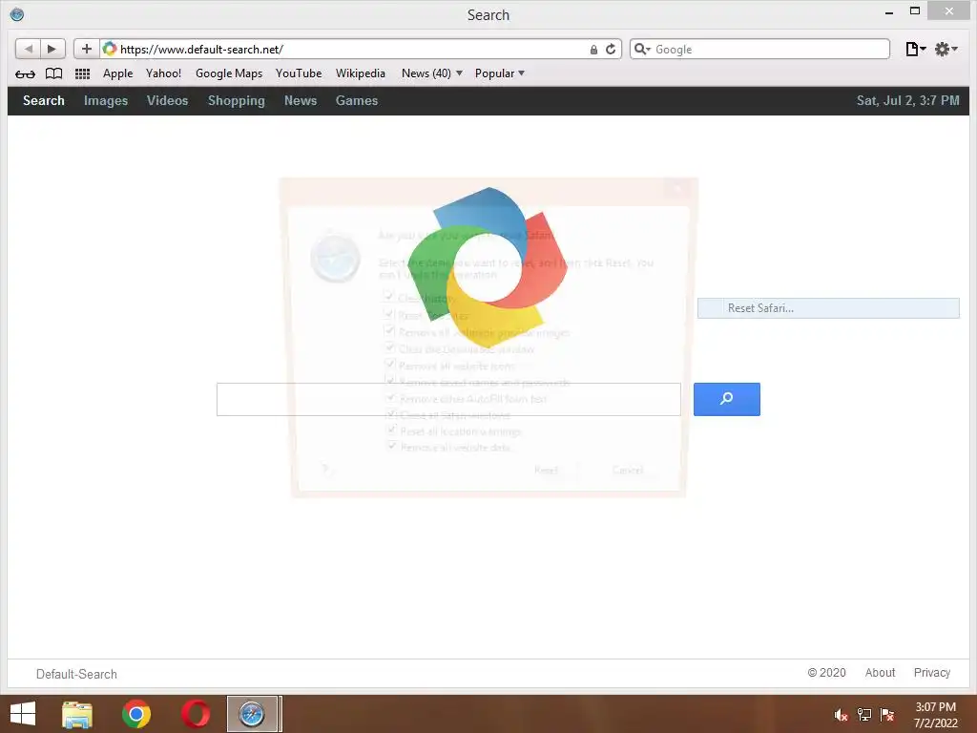
Task: Click the muted volume tray icon
Action: (x=841, y=715)
